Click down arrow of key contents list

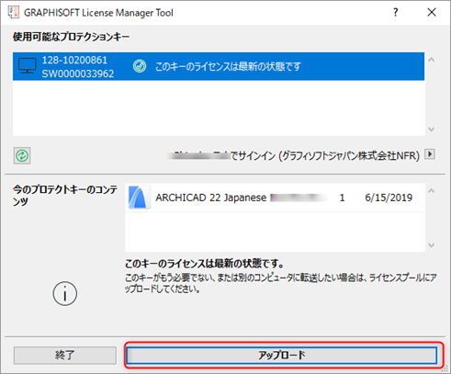432,245
